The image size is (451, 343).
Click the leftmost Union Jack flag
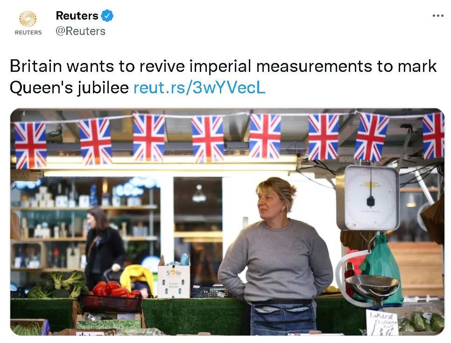tap(30, 146)
